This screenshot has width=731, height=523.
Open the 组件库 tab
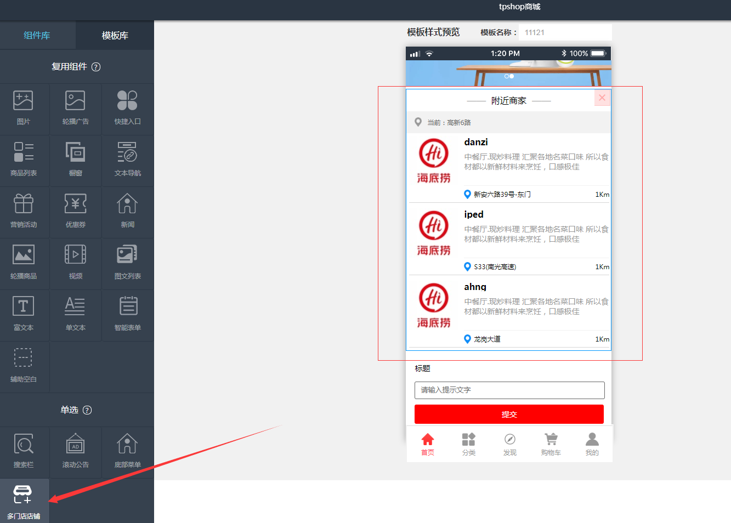(37, 36)
